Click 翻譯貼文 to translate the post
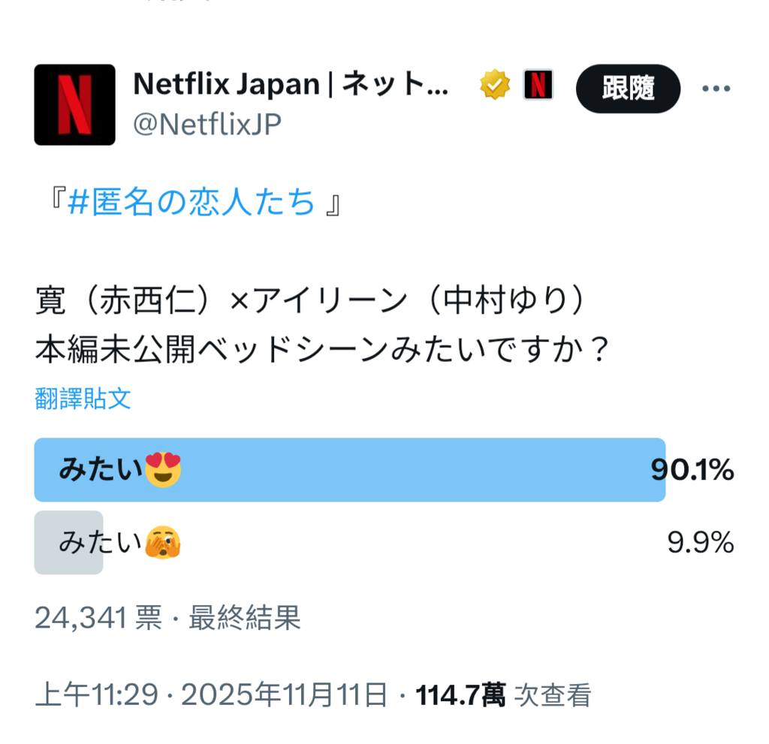 click(83, 399)
